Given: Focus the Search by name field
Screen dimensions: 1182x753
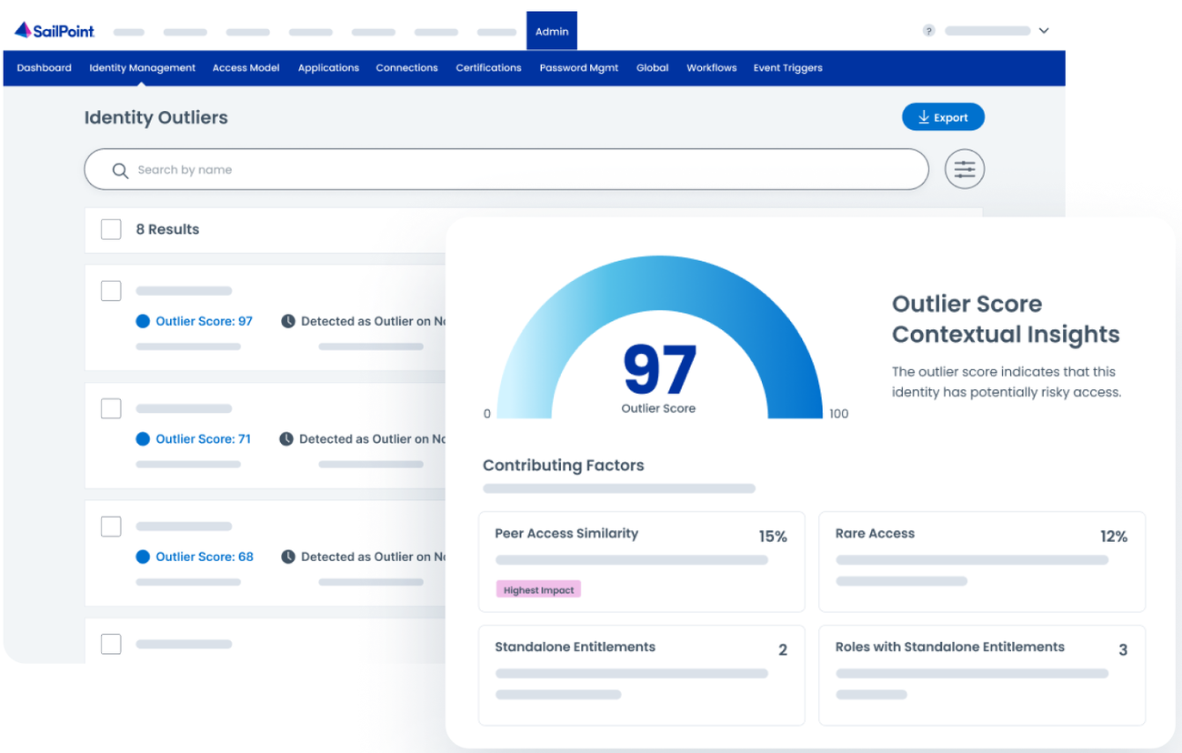Looking at the screenshot, I should click(506, 169).
